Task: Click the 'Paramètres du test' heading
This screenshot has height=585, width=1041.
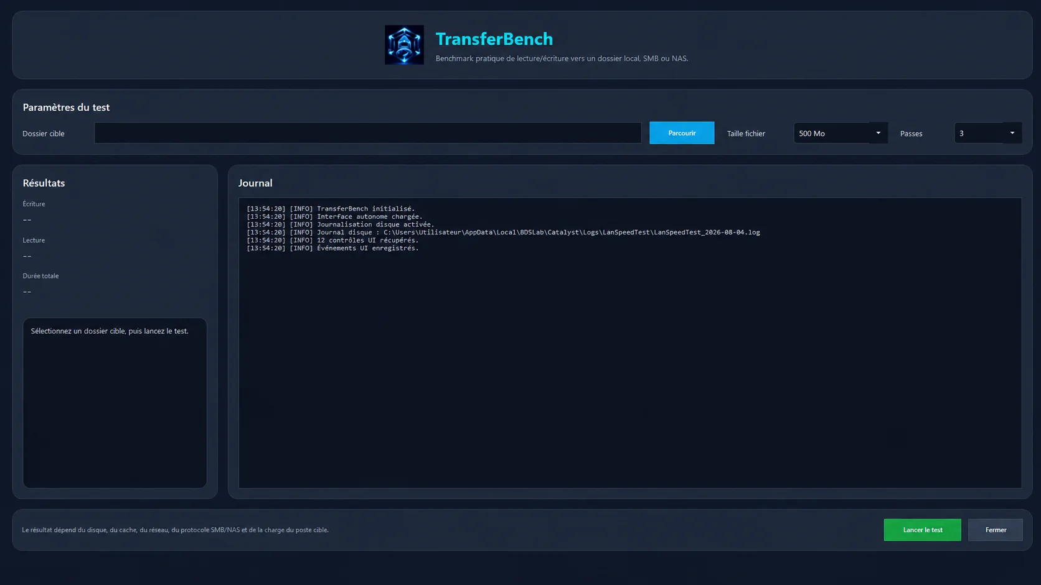Action: 66,107
